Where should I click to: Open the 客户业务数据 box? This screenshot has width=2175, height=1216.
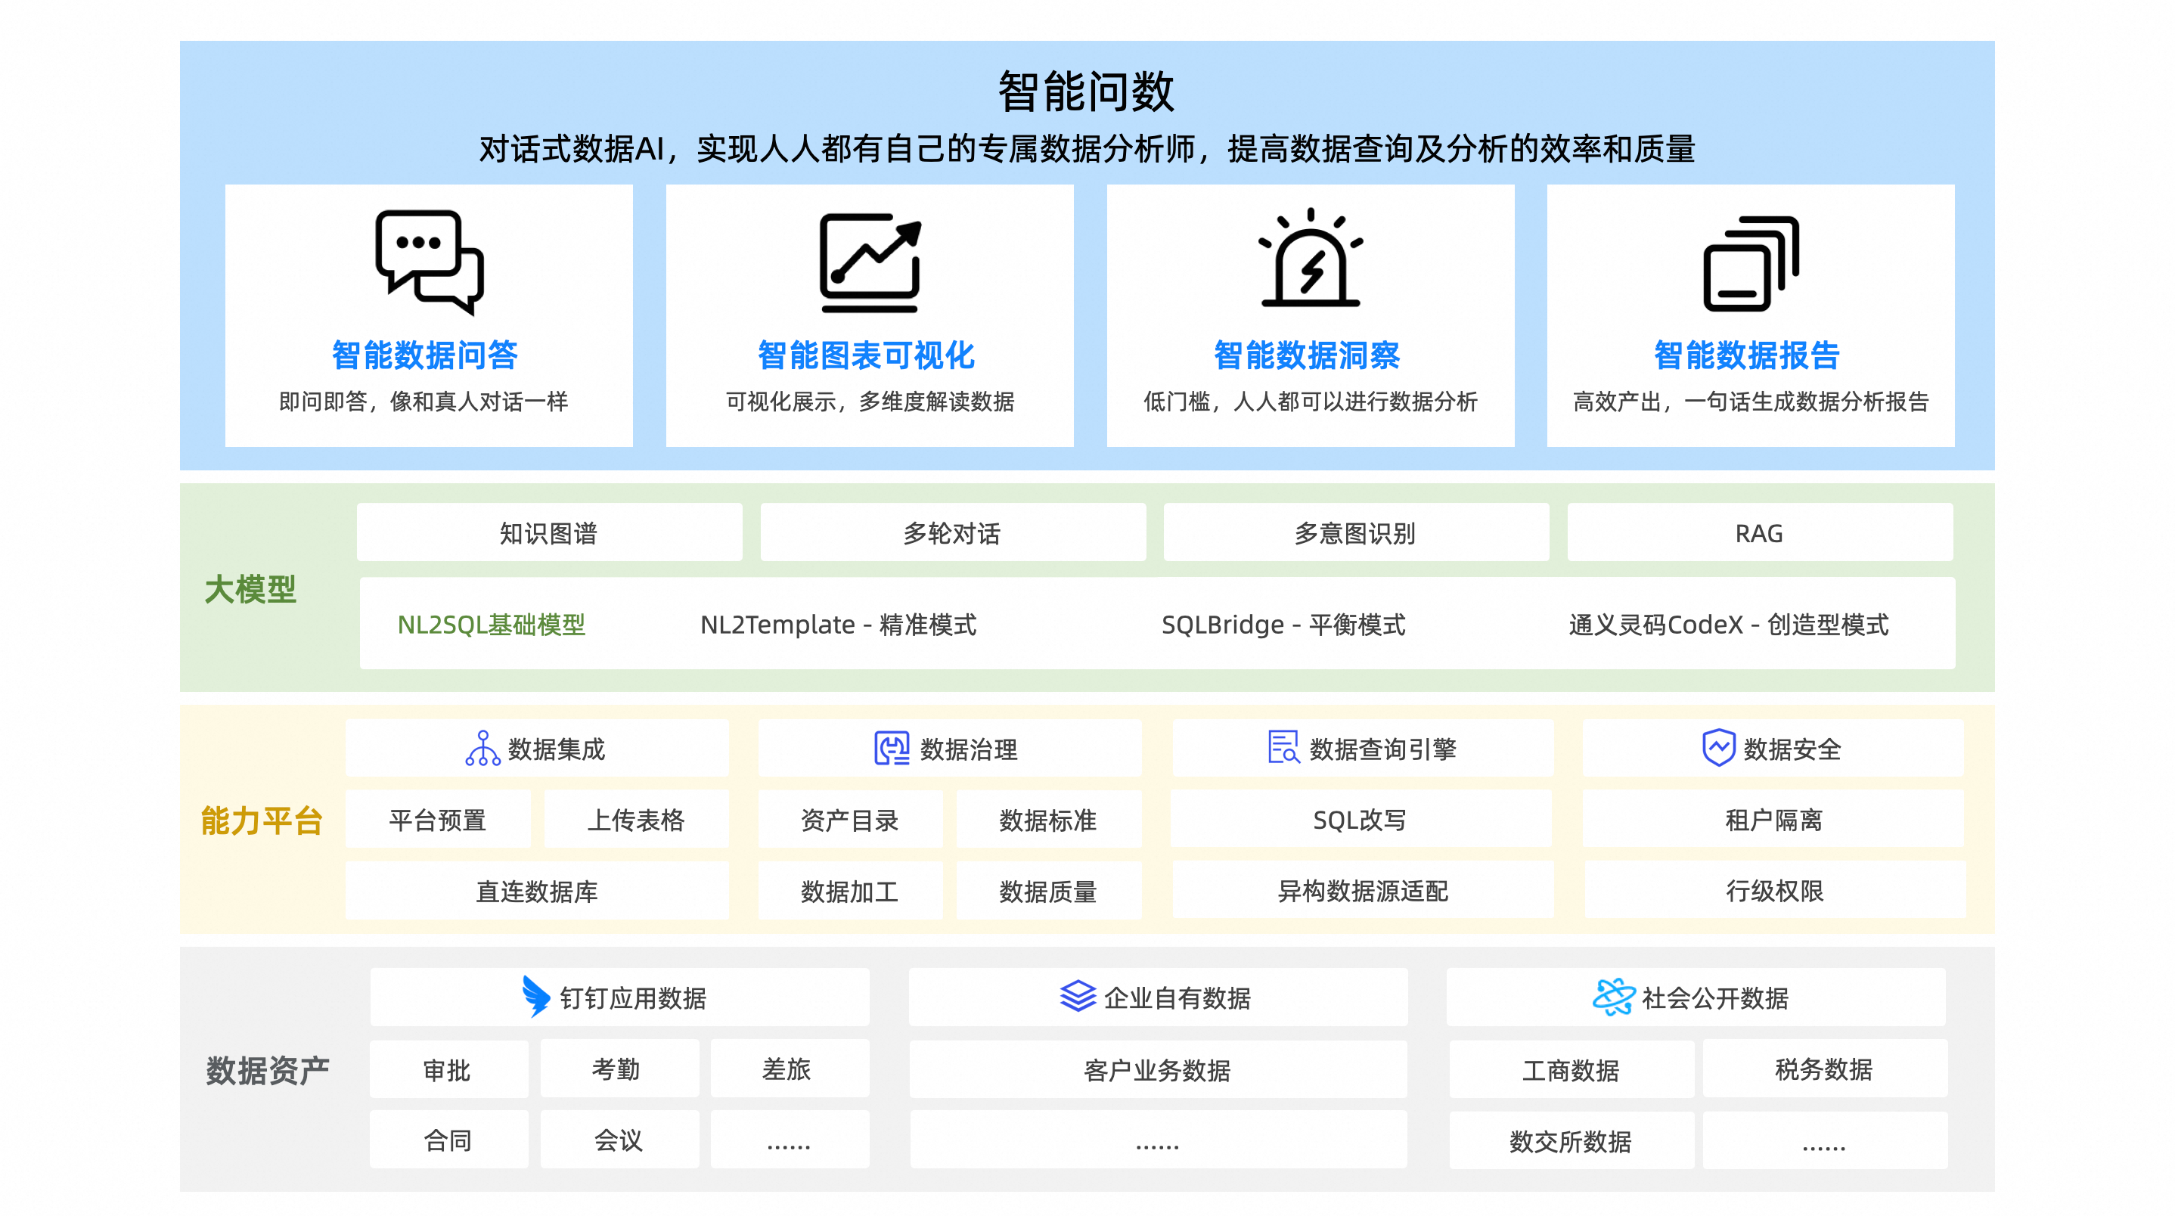1158,1070
